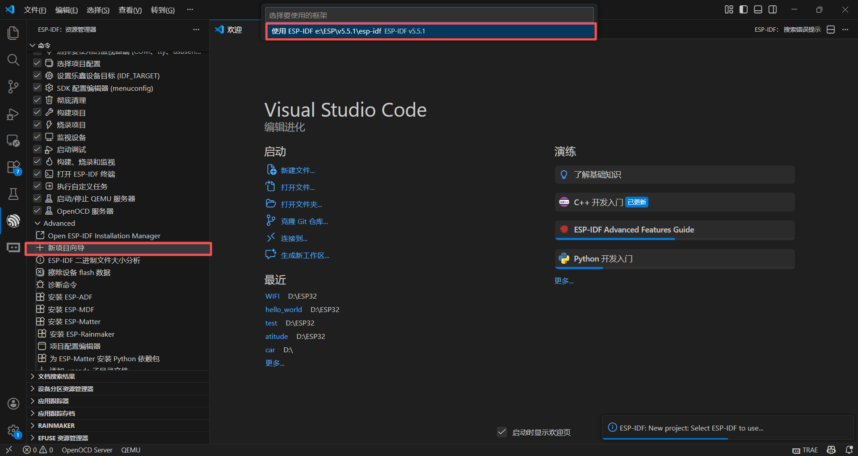Click the framework selection input field
858x456 pixels.
tap(430, 15)
